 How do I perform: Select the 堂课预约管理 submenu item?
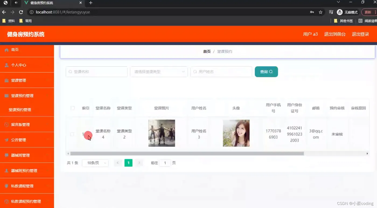(27, 110)
